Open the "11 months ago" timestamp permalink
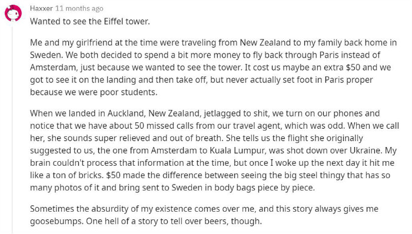 click(79, 8)
